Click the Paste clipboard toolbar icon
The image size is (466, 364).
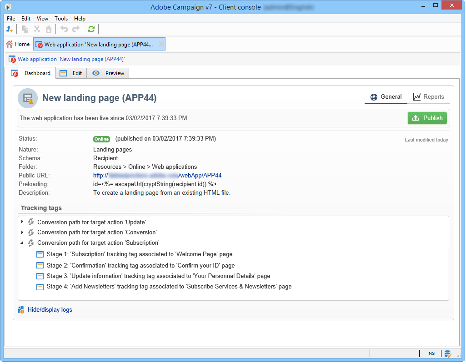coord(49,29)
